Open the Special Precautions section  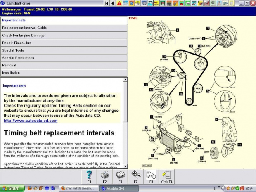64,58
